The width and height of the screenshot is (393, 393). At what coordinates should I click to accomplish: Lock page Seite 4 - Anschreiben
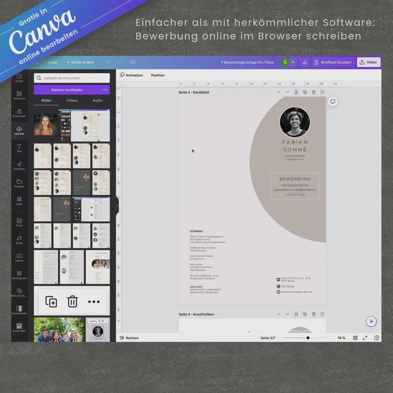296,314
